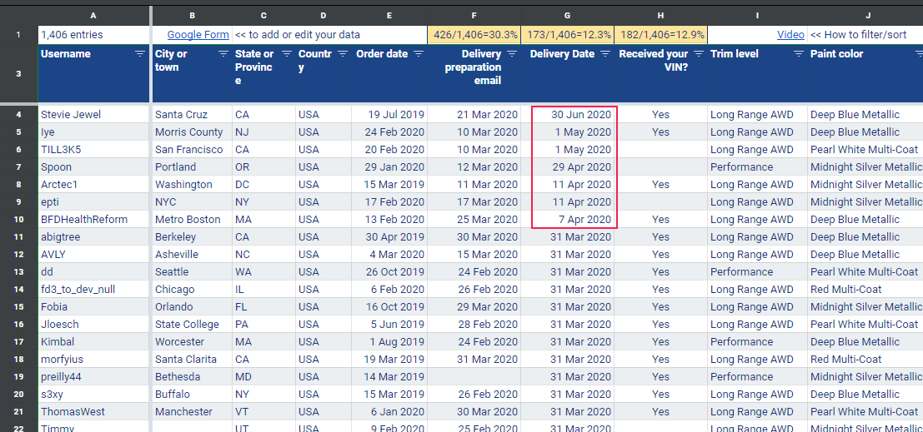Select the 'Paint color' header cell

[865, 73]
